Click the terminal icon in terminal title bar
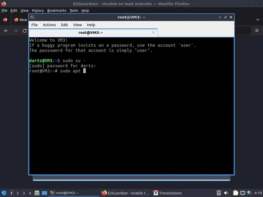Image resolution: width=263 pixels, height=197 pixels. tap(32, 17)
